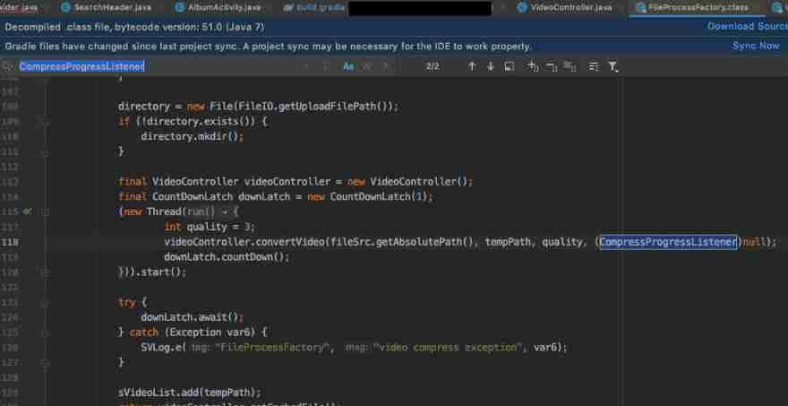Image resolution: width=788 pixels, height=406 pixels.
Task: Click the unselect occurrence icon in search bar
Action: (552, 66)
